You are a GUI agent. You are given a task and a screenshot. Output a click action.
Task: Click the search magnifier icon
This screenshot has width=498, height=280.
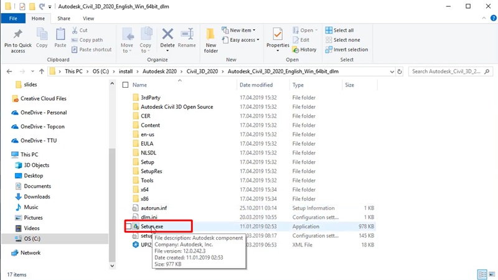click(487, 72)
